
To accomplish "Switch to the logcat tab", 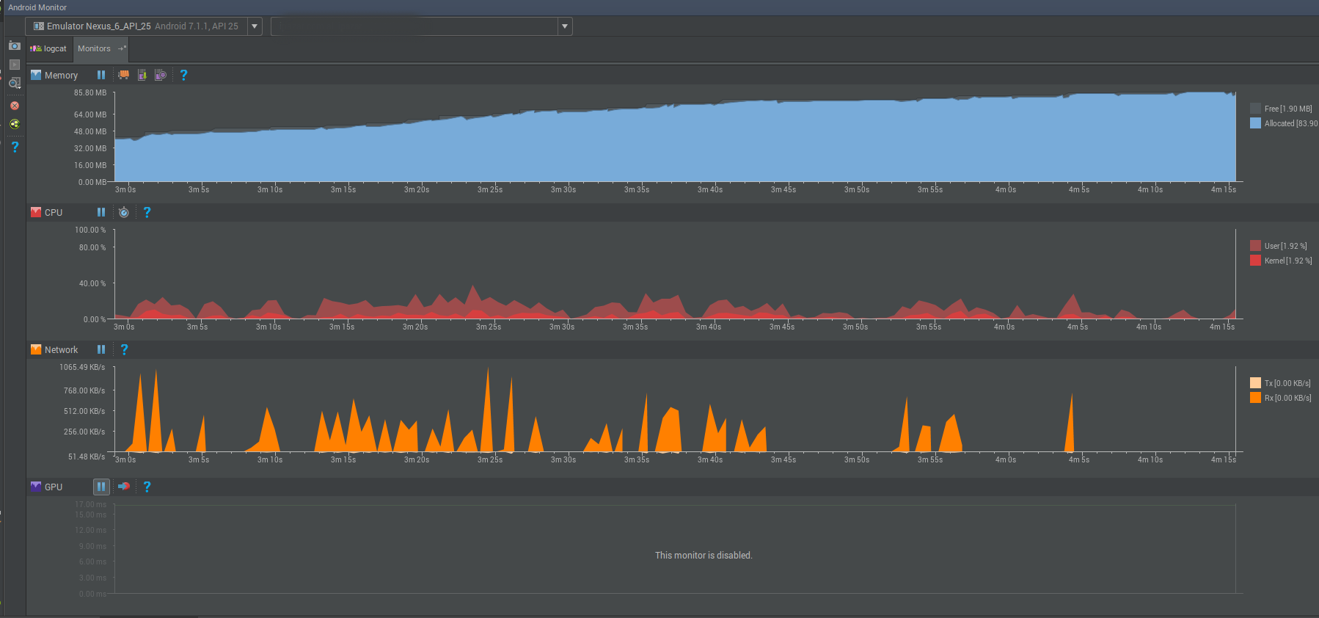I will [x=49, y=48].
